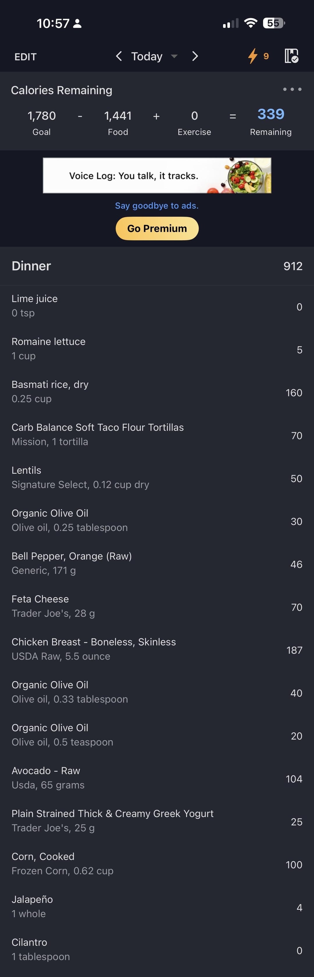Viewport: 314px width, 977px height.
Task: Open the Basmati rice, dry entry
Action: tap(157, 391)
